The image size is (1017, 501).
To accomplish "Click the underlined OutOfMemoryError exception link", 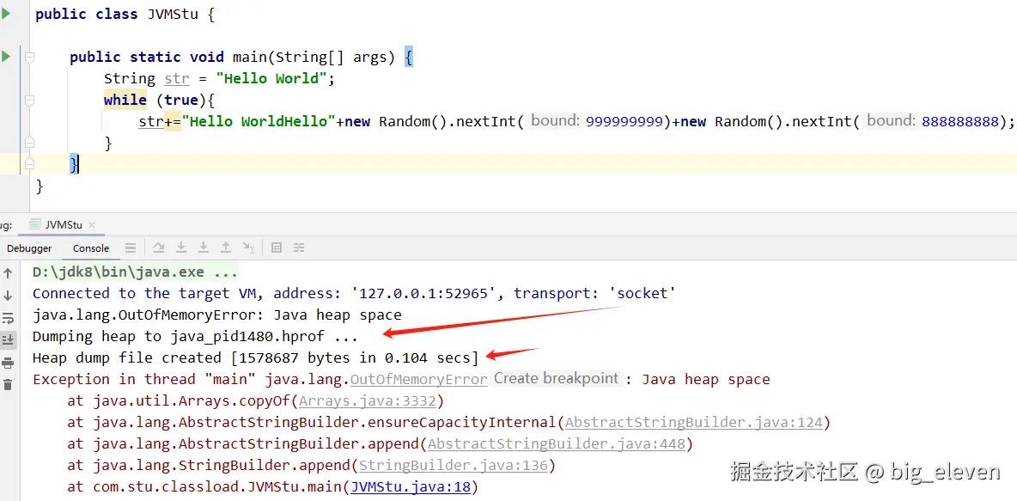I will tap(419, 379).
